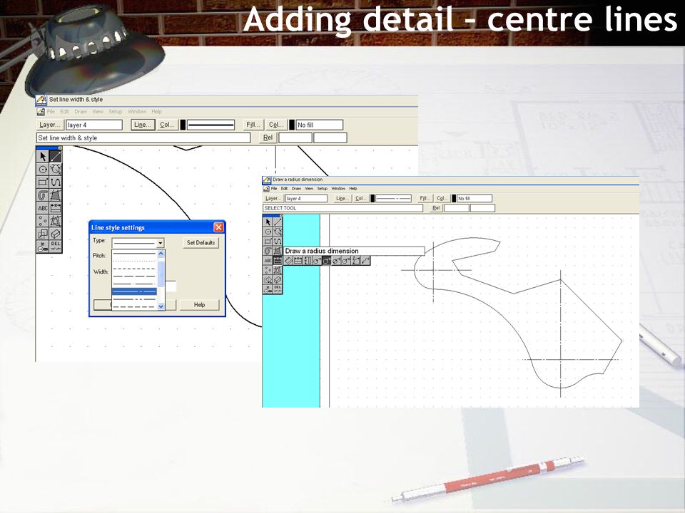This screenshot has height=513, width=685.
Task: Click the Layer... button in the radius dimension window
Action: (x=273, y=199)
